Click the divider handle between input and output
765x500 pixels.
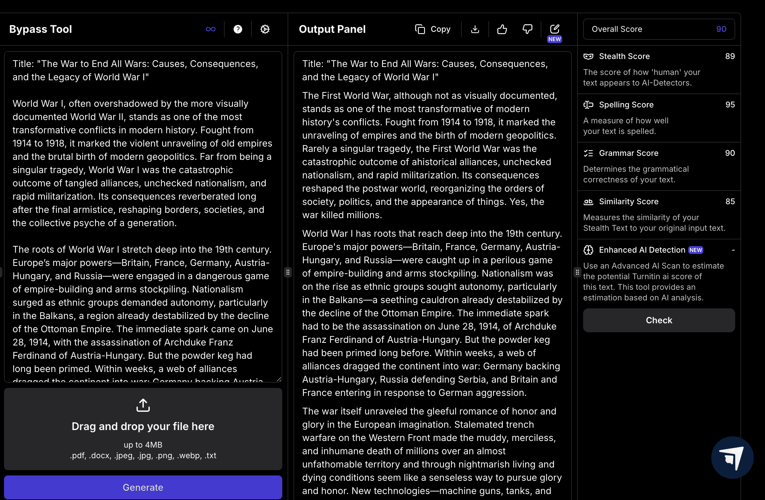[288, 273]
